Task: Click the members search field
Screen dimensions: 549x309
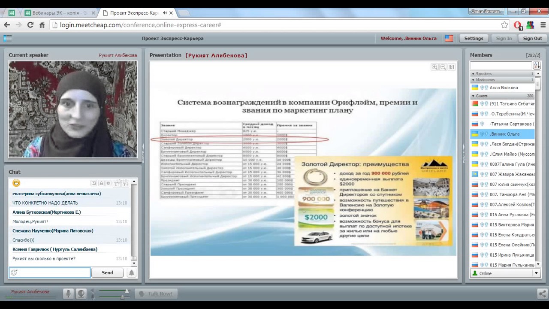Action: [x=501, y=66]
